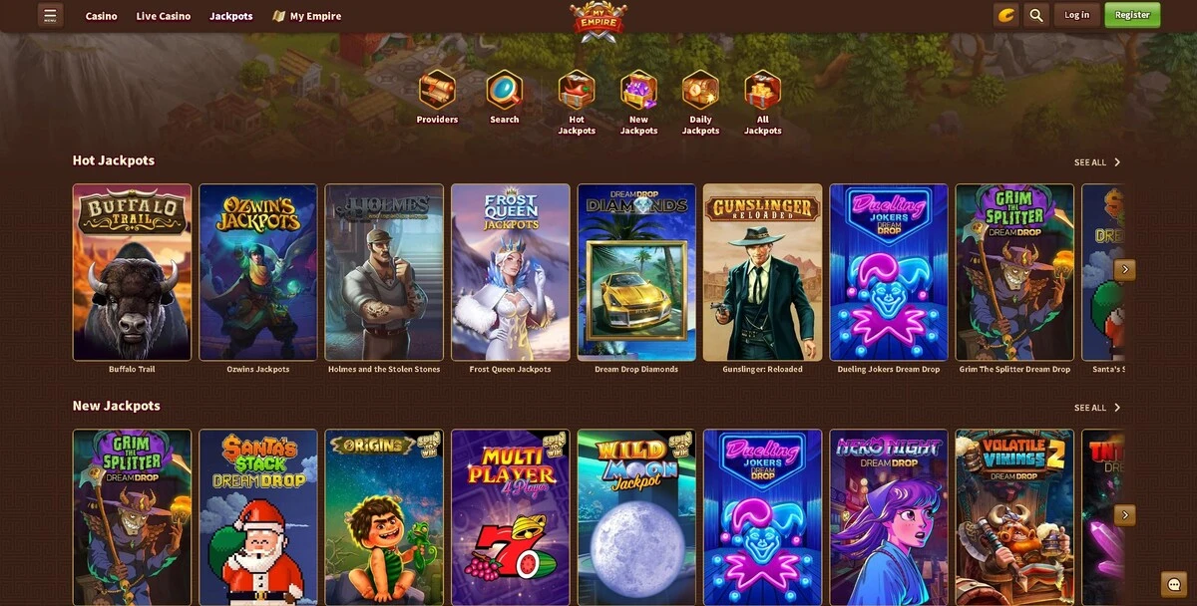Open the My Empire menu item

pos(307,16)
